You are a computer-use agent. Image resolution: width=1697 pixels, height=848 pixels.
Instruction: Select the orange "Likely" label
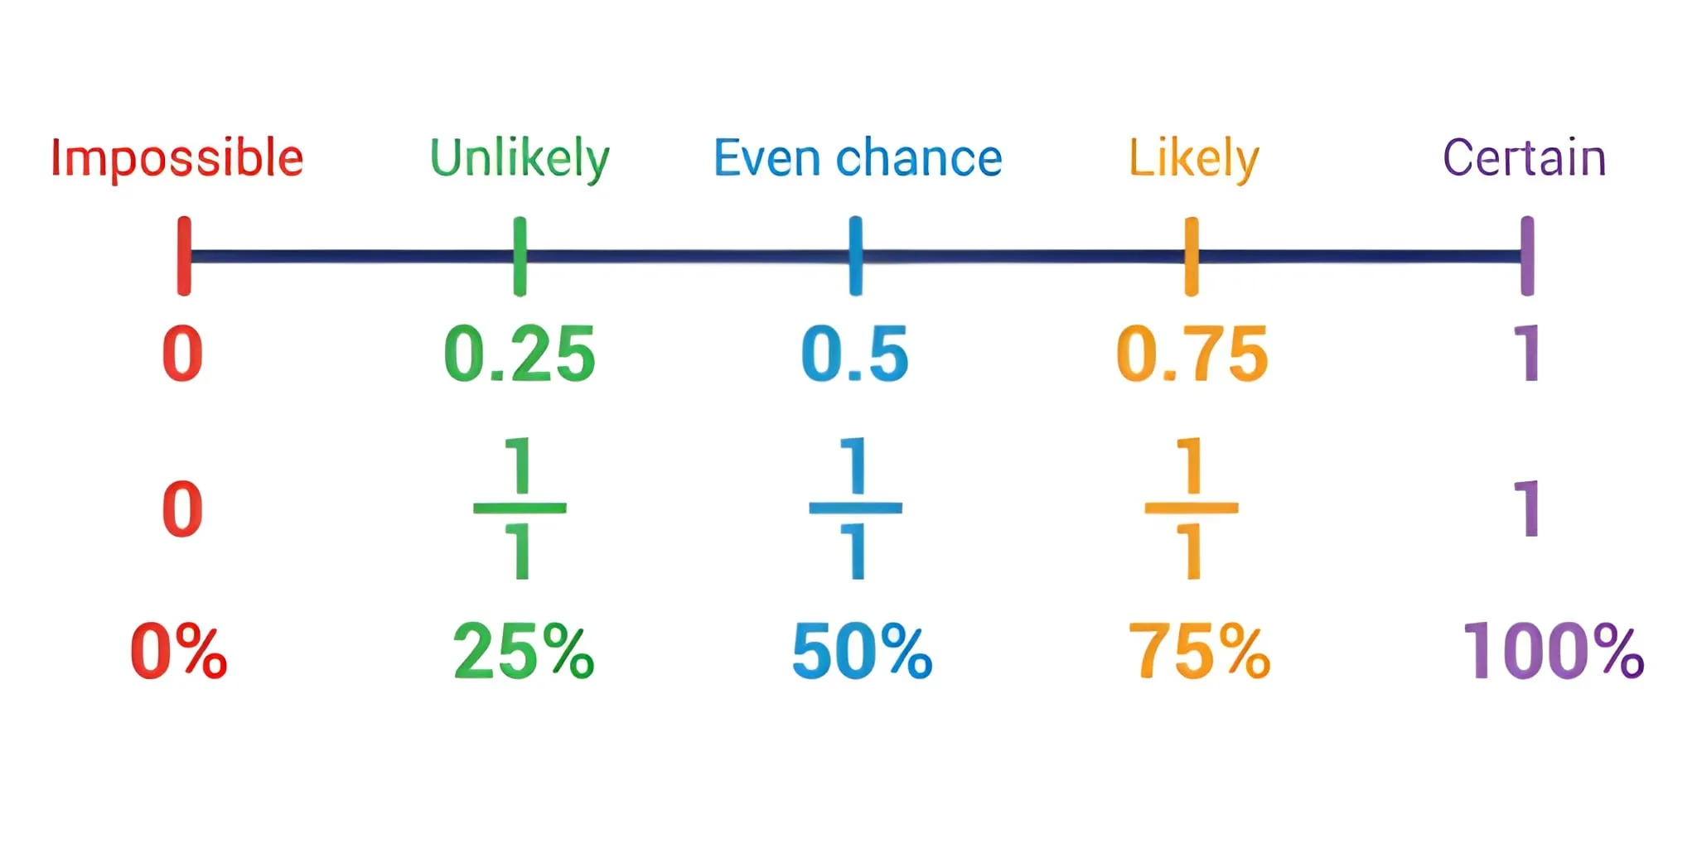1193,157
